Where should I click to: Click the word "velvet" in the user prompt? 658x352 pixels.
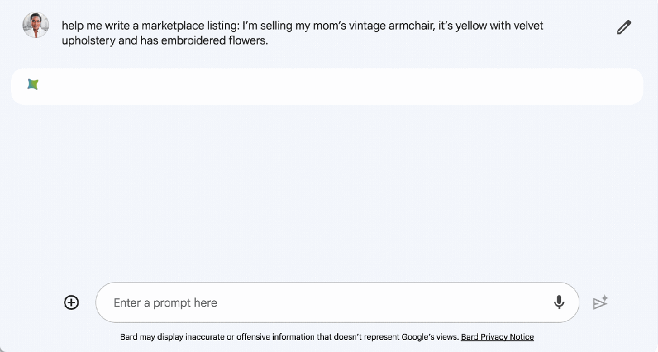point(528,26)
